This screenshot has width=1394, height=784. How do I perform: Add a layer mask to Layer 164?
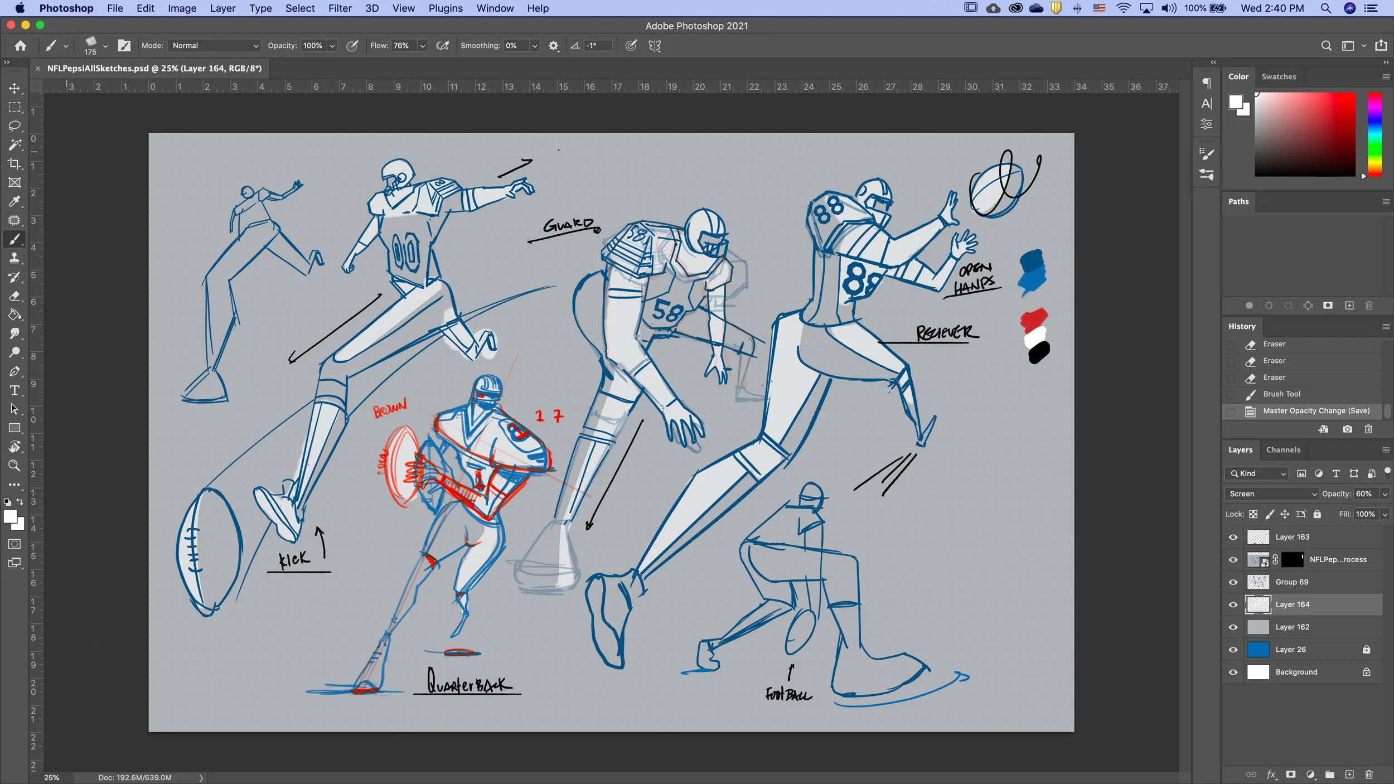[1290, 775]
